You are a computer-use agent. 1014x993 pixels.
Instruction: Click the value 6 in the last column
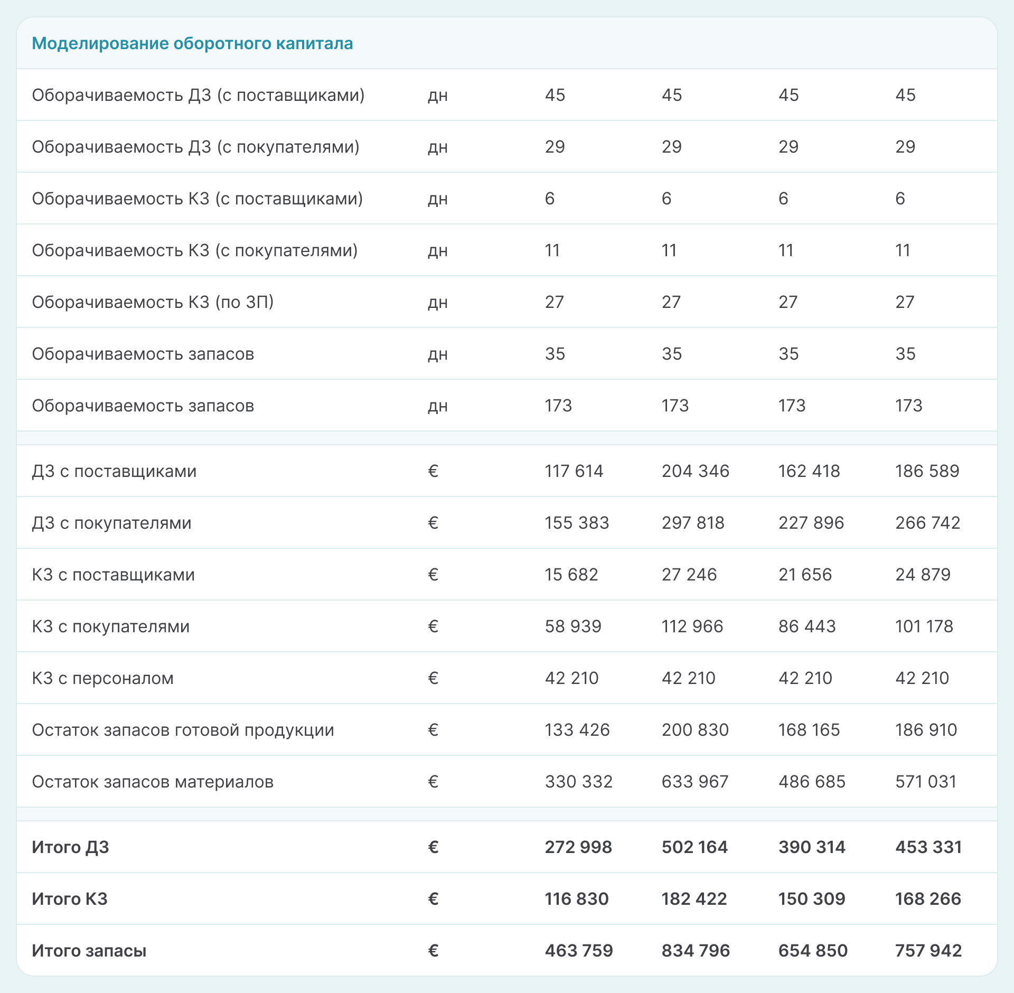(x=900, y=199)
